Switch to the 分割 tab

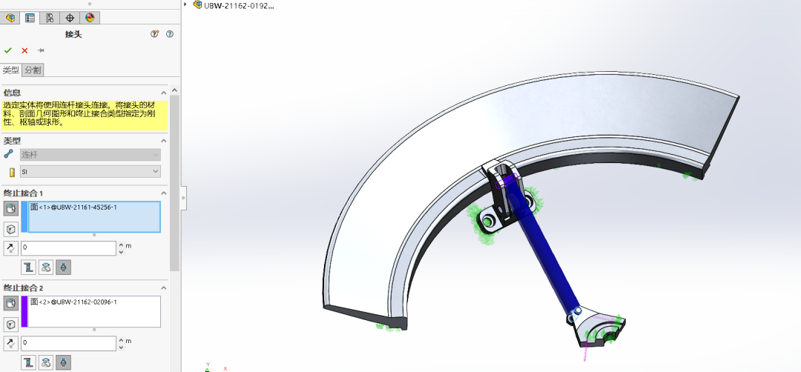(33, 70)
